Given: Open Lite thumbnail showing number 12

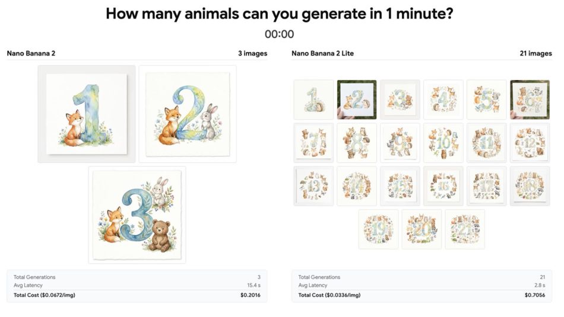Looking at the screenshot, I should pyautogui.click(x=530, y=143).
